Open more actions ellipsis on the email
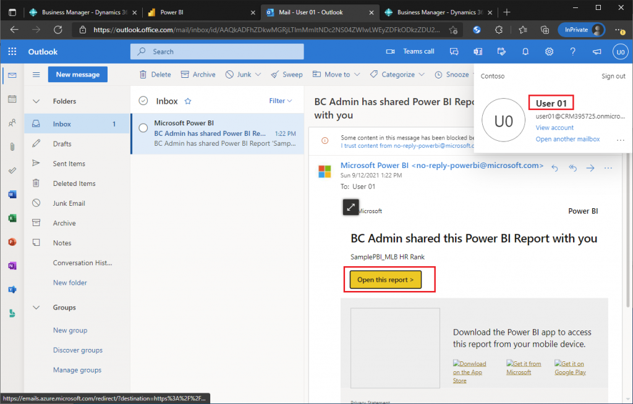 608,168
